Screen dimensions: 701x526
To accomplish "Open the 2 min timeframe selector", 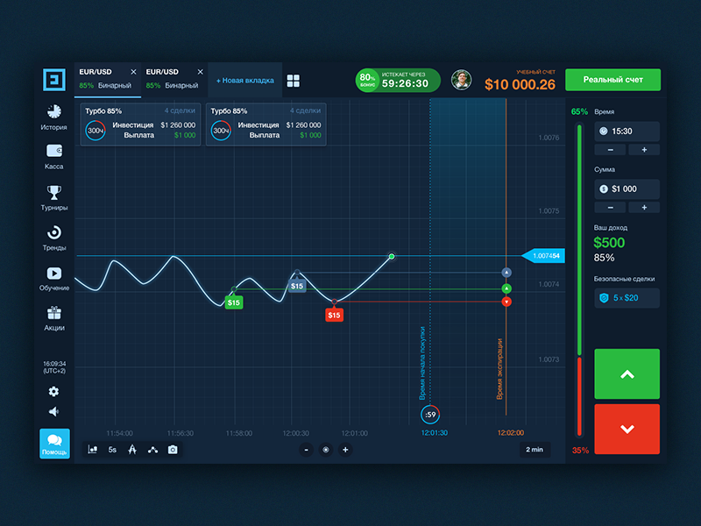I will point(535,450).
